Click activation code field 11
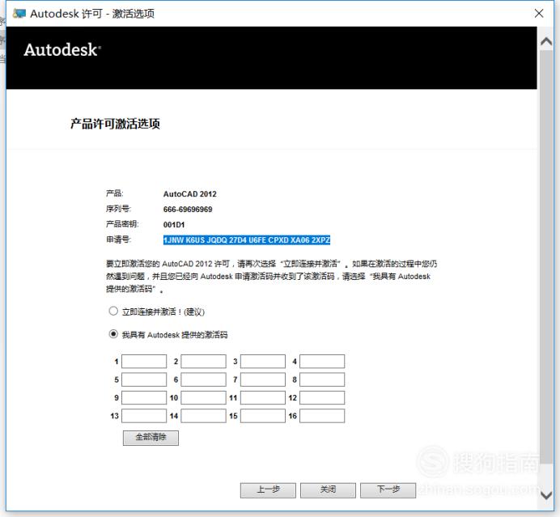 click(262, 397)
